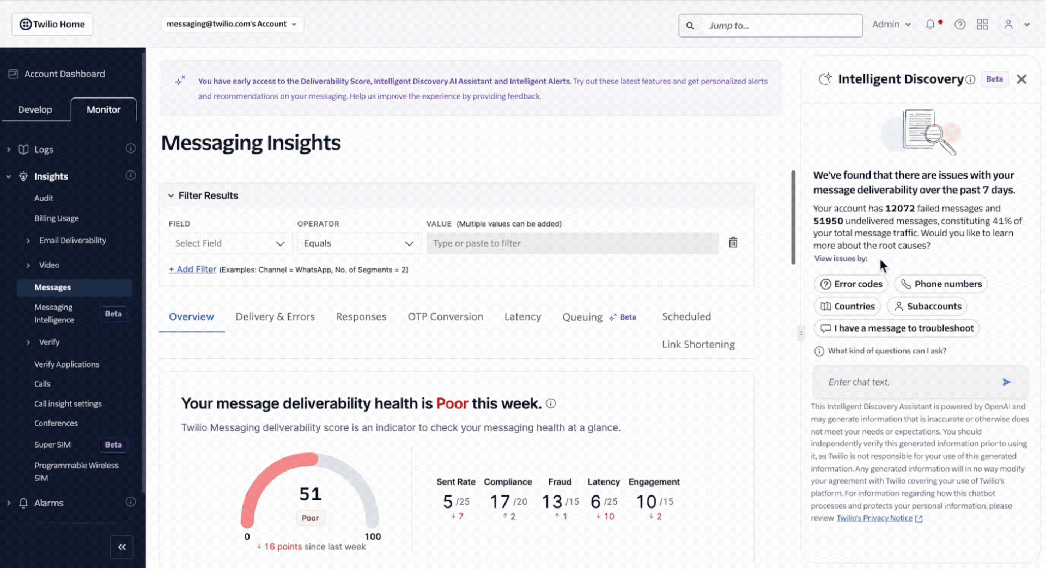
Task: Click What kind of questions can I ask
Action: point(880,351)
